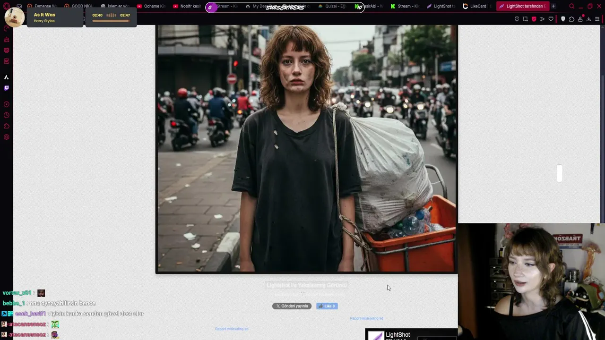Click the send/play arrow toolbar icon

(542, 19)
